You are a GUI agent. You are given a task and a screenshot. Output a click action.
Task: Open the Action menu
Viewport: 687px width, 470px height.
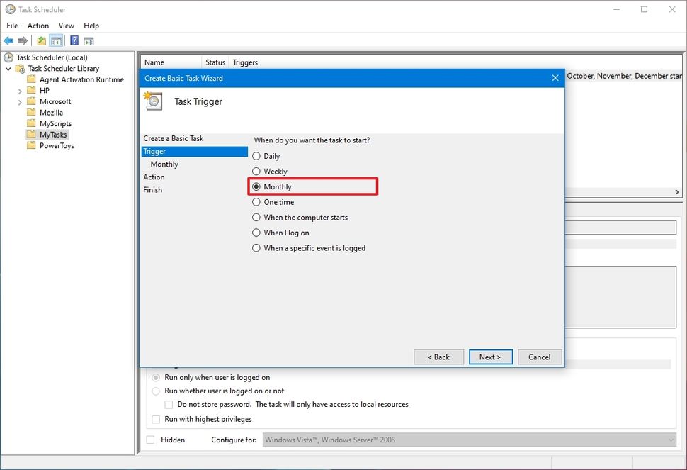tap(38, 26)
